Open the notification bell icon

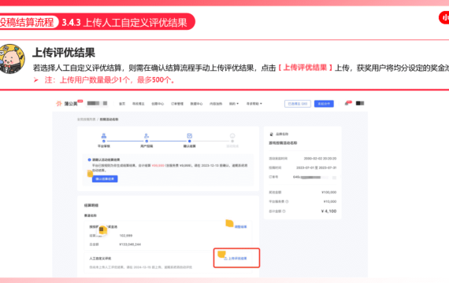click(347, 103)
